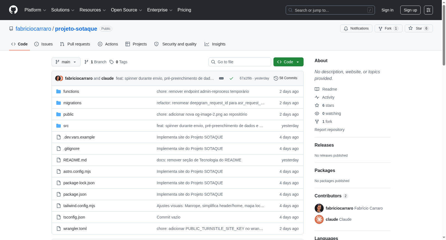Open the 58 Commits history
446x240 pixels.
pyautogui.click(x=286, y=78)
